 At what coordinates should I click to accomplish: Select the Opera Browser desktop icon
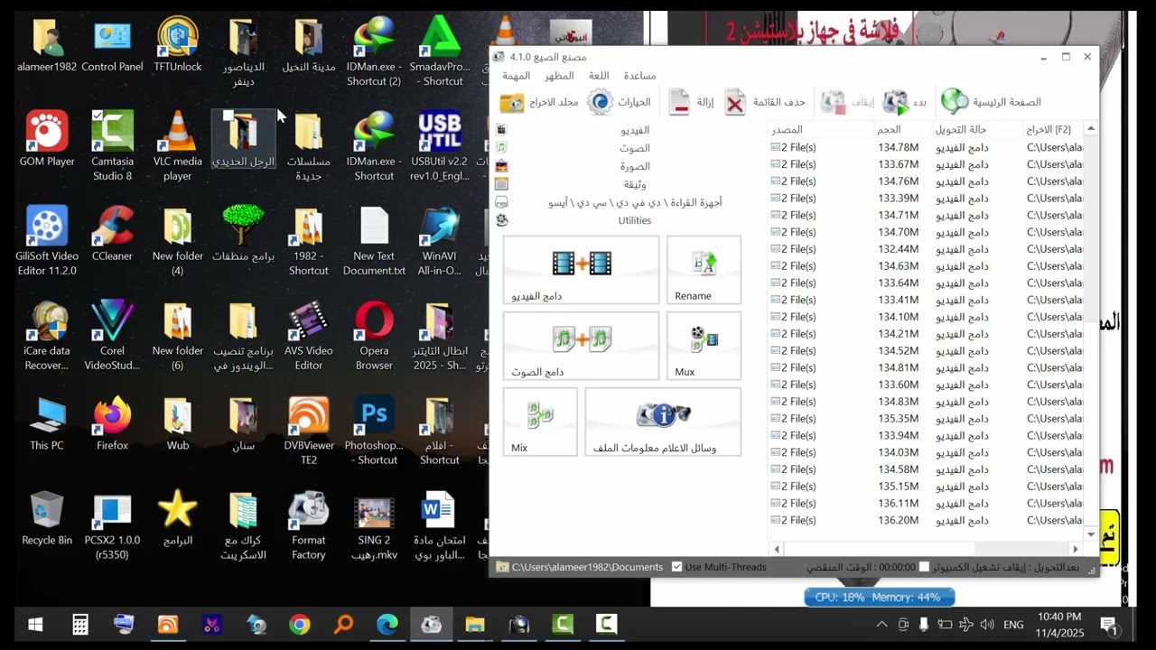point(374,337)
